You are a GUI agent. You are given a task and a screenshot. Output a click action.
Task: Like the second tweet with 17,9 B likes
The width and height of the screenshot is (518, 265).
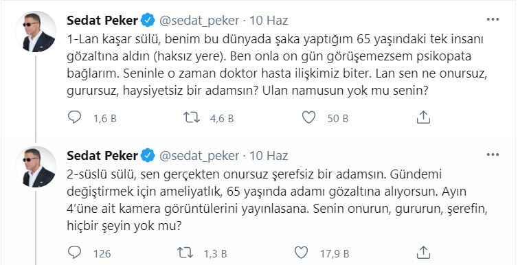[x=301, y=253]
